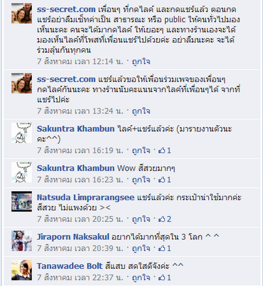Open the 20:39 timestamp on Jiraporn's comment
Image resolution: width=263 pixels, height=286 pixels.
[x=80, y=248]
